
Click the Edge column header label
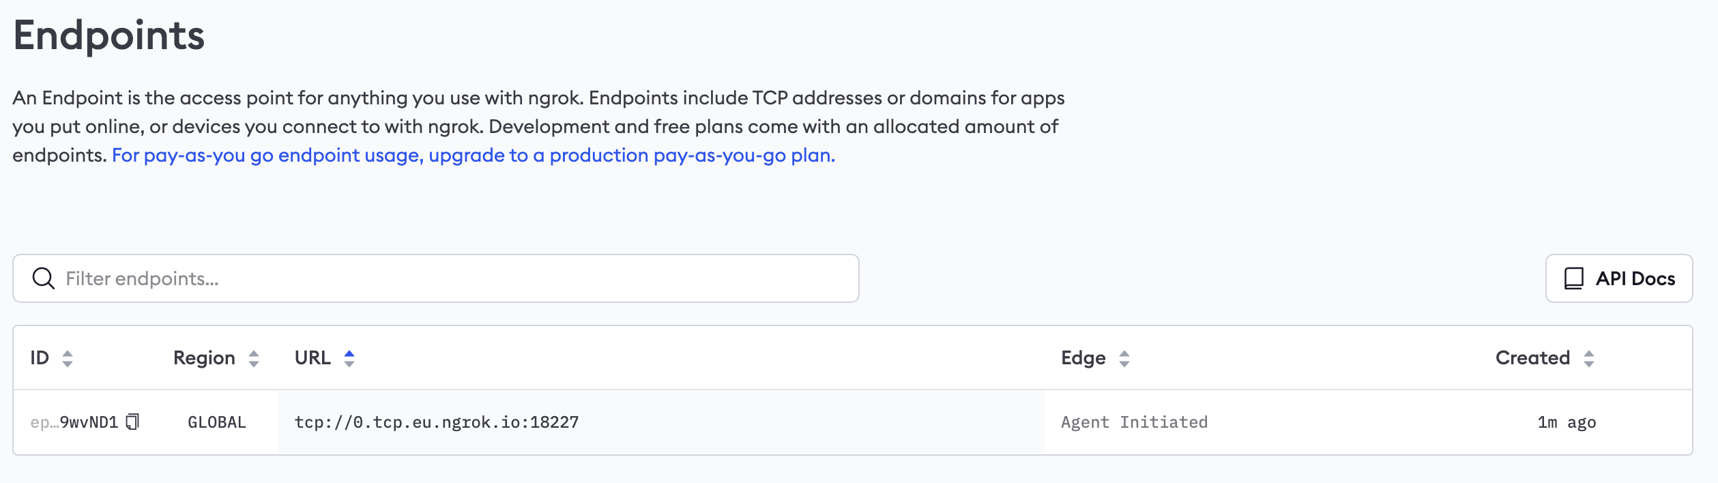1083,358
